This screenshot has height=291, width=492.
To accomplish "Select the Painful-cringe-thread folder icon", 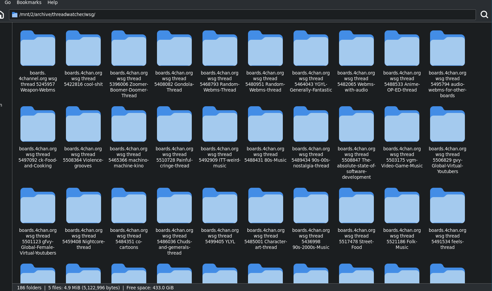I will click(x=174, y=124).
